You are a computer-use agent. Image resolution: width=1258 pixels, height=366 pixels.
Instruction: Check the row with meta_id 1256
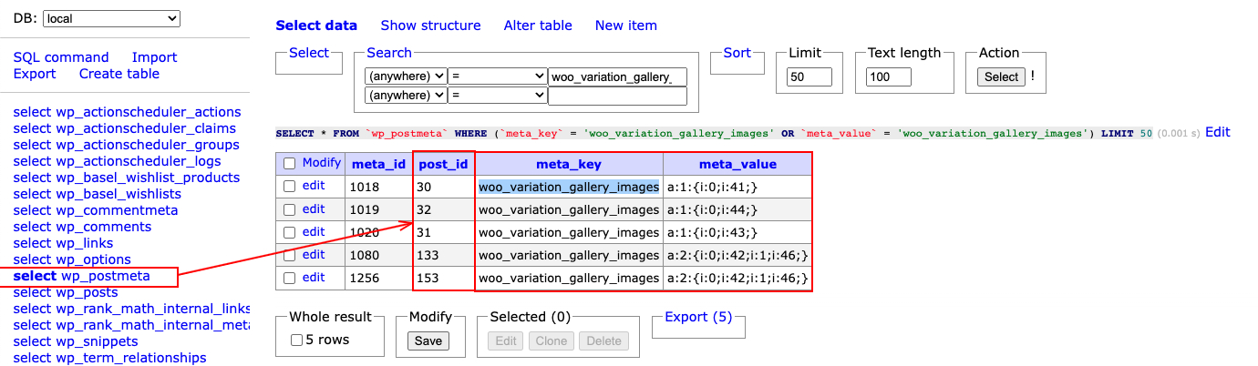289,278
